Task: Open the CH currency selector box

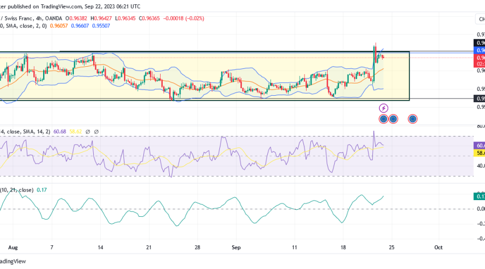Action: click(x=480, y=19)
